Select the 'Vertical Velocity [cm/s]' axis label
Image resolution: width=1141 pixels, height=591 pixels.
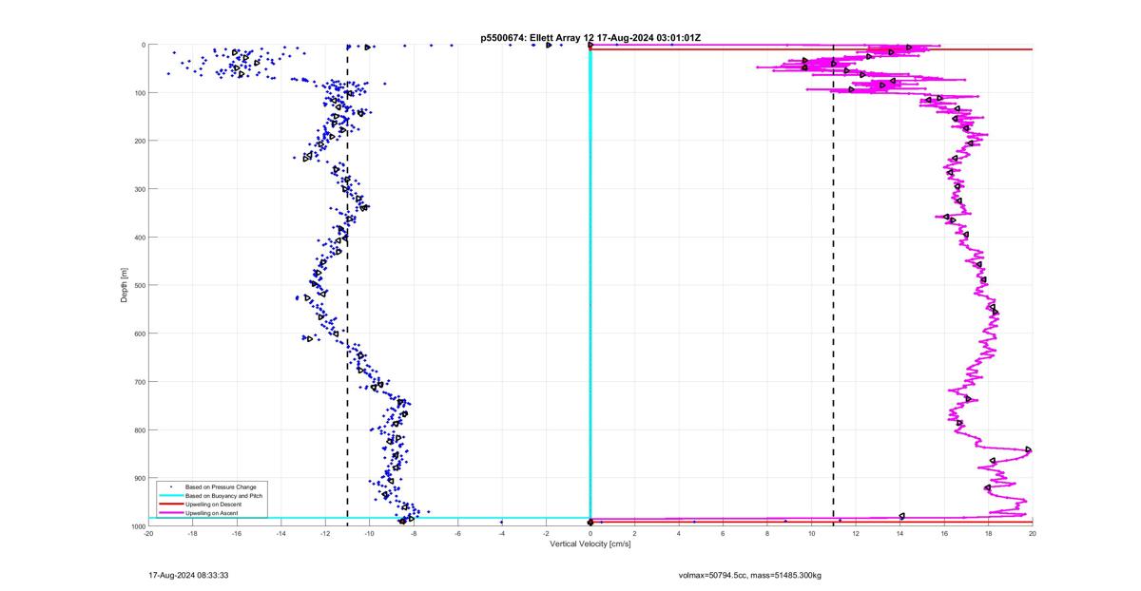point(590,544)
